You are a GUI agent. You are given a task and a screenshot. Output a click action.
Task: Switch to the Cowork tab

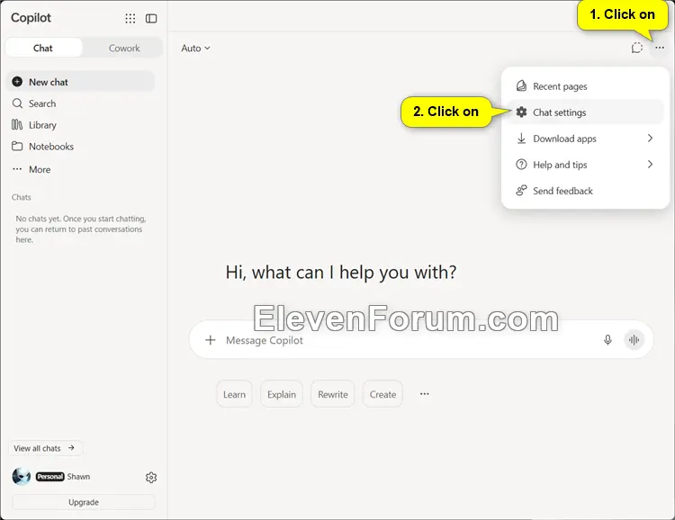click(124, 48)
